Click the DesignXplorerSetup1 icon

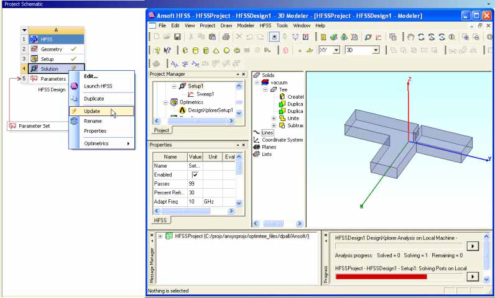pos(183,110)
